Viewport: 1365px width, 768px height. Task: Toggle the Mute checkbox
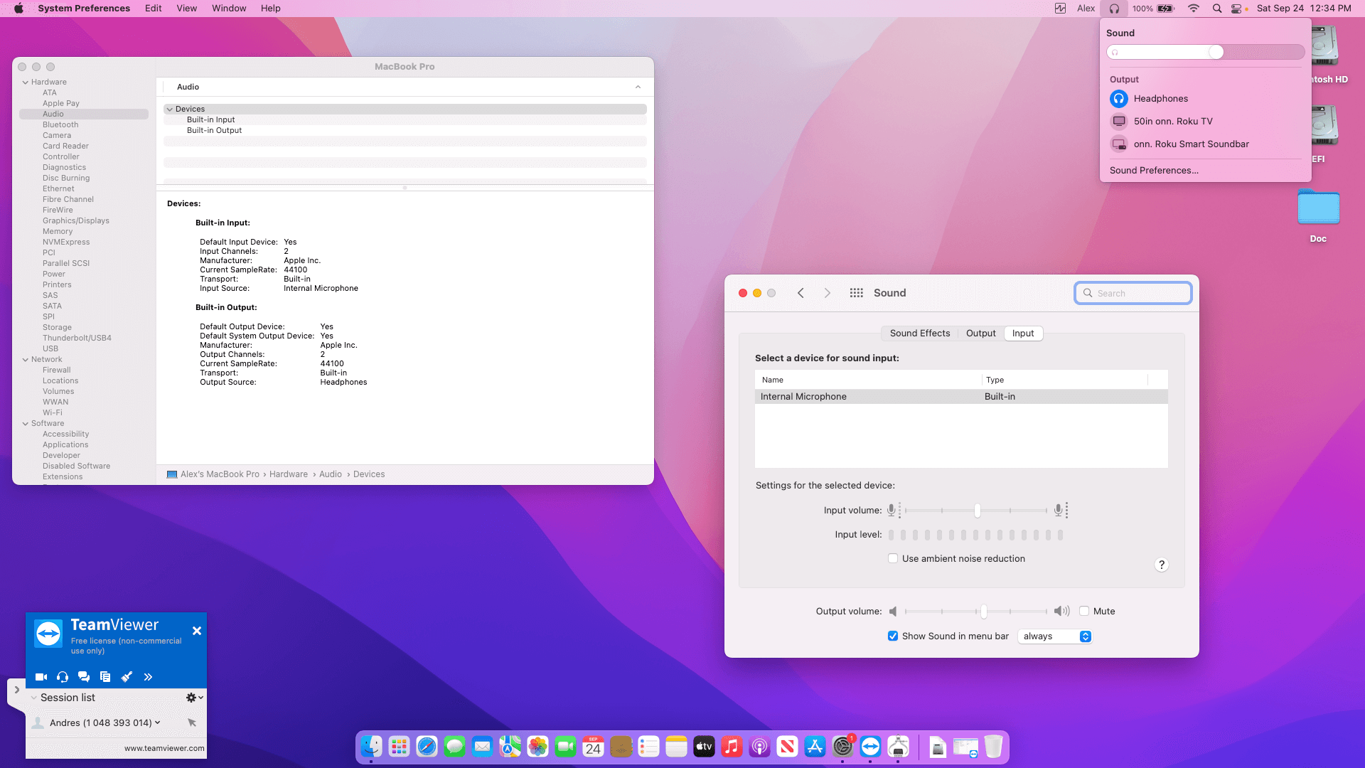1084,612
